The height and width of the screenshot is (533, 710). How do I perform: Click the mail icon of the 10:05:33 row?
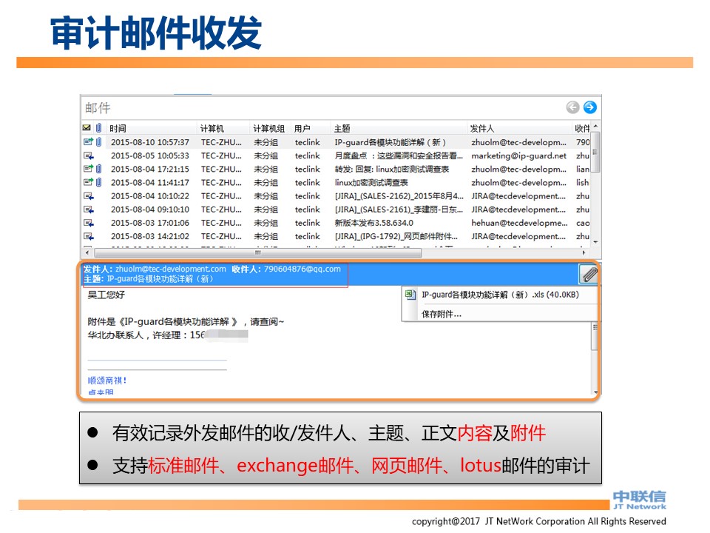coord(88,156)
